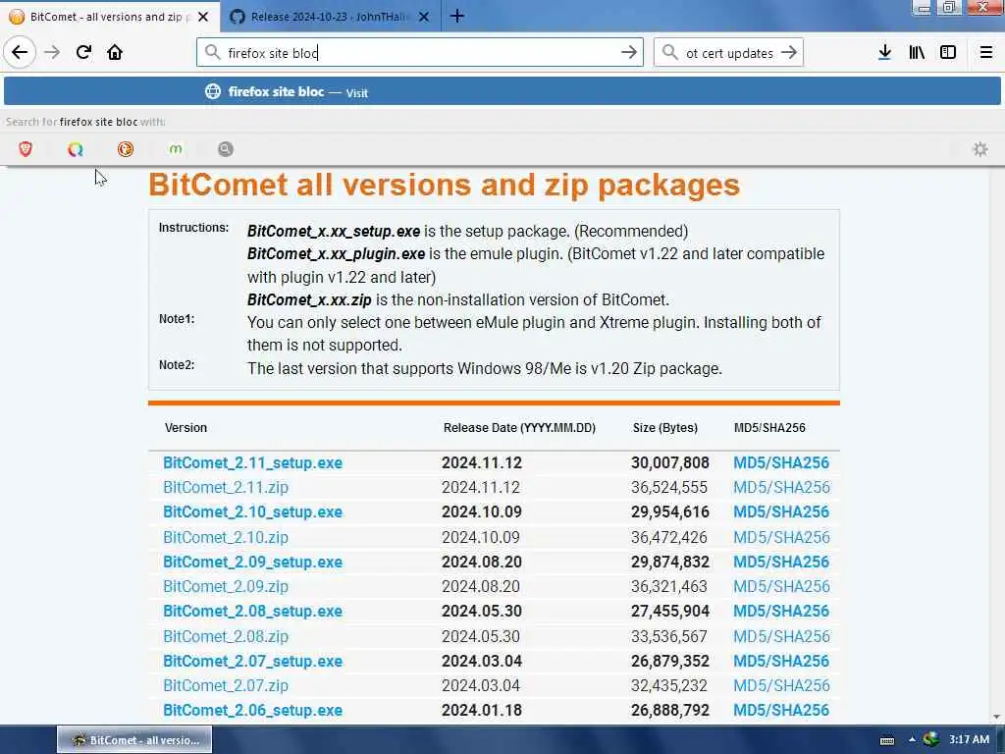Search with Brave engine icon
This screenshot has height=754, width=1005.
(26, 149)
